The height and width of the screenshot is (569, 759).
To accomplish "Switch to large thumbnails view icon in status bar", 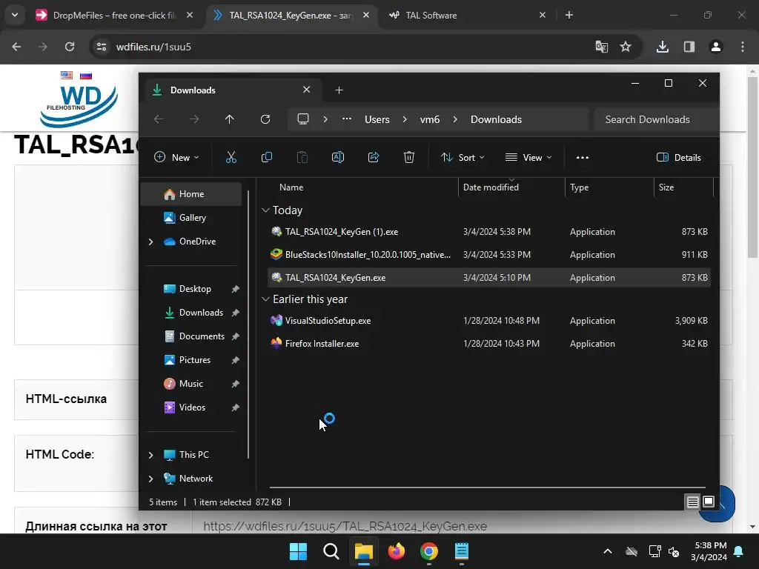I will 709,502.
